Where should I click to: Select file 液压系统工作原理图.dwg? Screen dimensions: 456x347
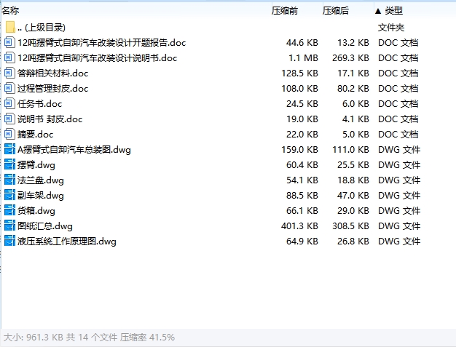(x=66, y=242)
